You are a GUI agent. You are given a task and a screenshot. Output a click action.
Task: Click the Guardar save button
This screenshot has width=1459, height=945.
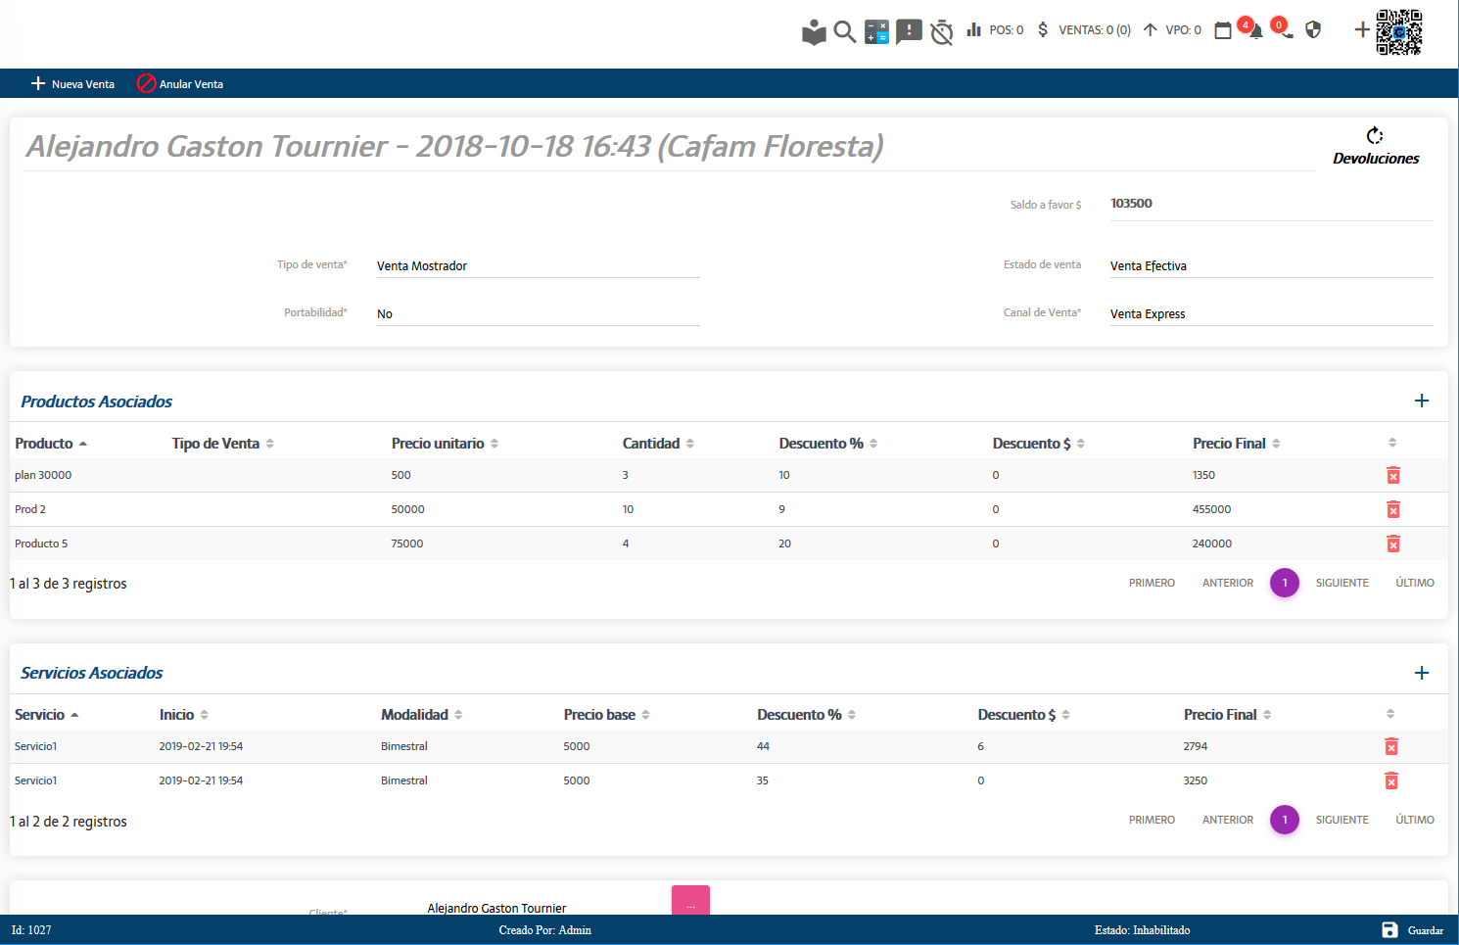(x=1412, y=930)
